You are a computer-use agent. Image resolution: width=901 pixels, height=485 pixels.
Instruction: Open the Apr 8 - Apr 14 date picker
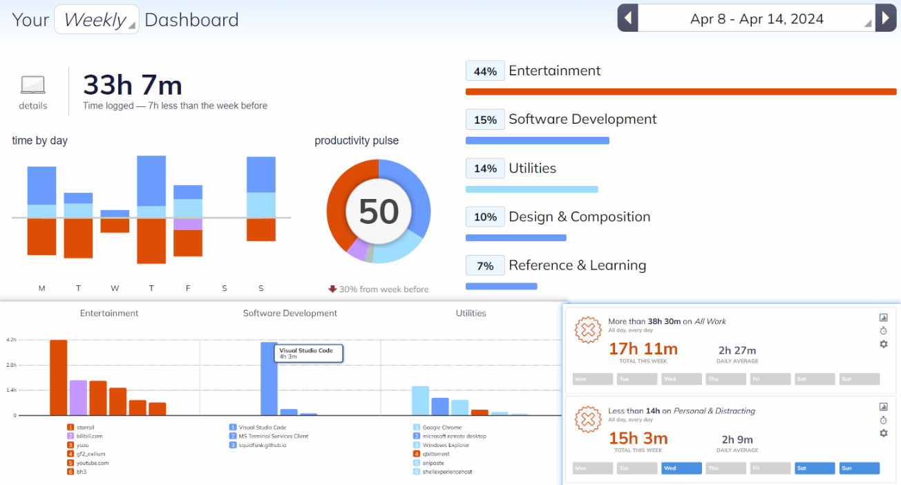tap(757, 19)
